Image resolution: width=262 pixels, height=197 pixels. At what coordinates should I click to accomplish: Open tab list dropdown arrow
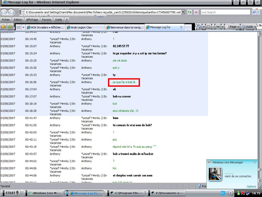click(x=23, y=27)
